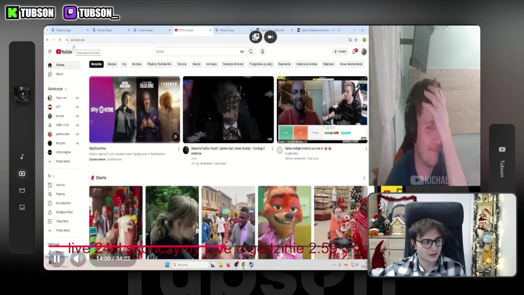Click the on-screen keyboard icon in search box
This screenshot has height=295, width=524.
click(242, 52)
